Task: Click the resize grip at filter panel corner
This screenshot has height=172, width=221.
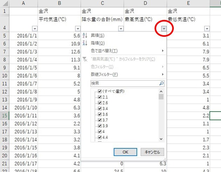Action: [163, 159]
